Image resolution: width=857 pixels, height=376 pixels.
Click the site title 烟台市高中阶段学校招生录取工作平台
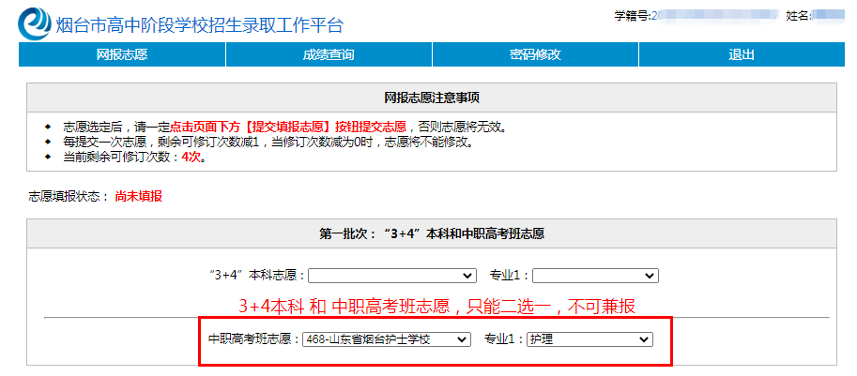200,24
